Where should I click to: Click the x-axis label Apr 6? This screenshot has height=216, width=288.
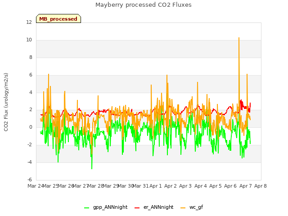pos(230,186)
